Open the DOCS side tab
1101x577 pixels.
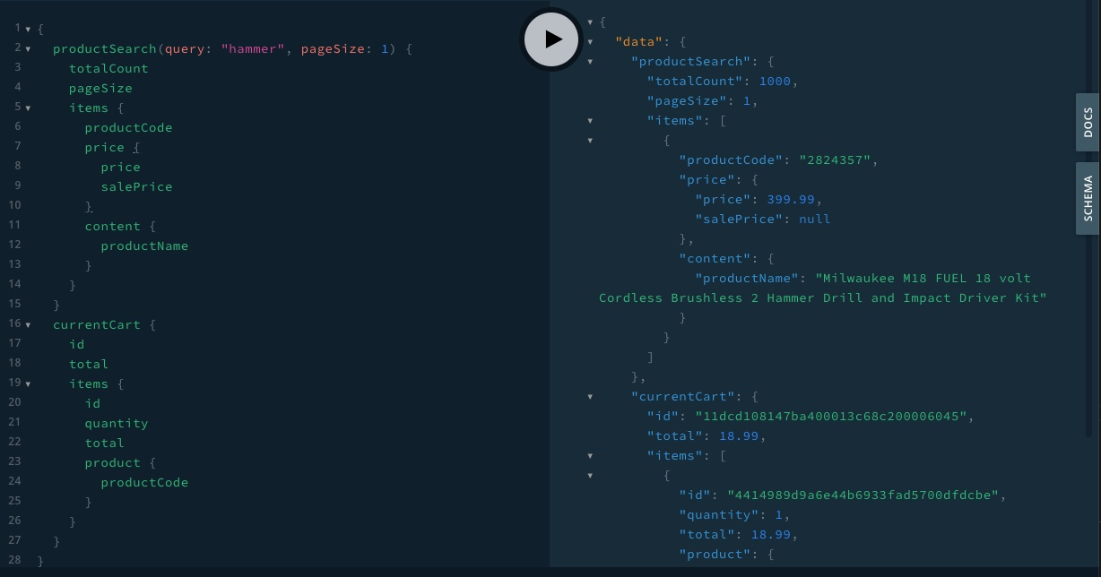click(1088, 123)
